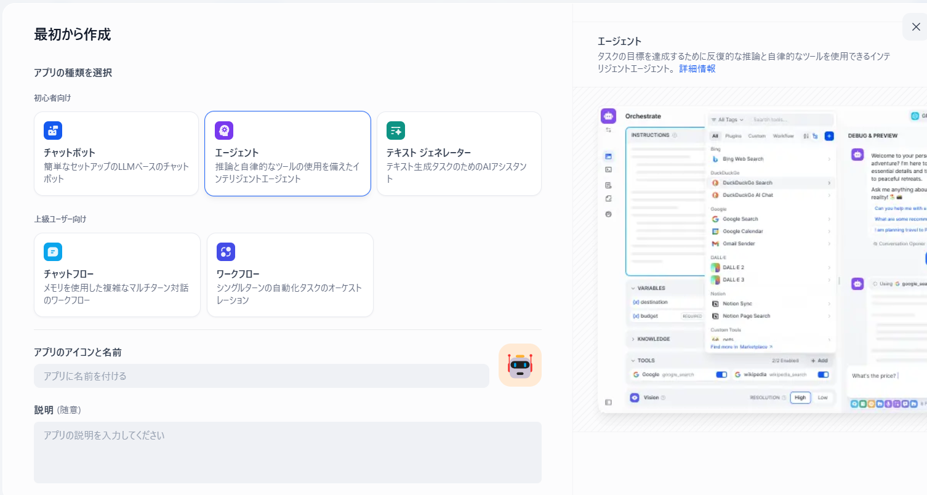Toggle the wikipedia_search tool switch
927x495 pixels.
click(x=823, y=374)
